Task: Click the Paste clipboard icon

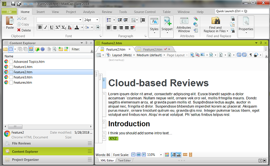Action: pyautogui.click(x=9, y=23)
